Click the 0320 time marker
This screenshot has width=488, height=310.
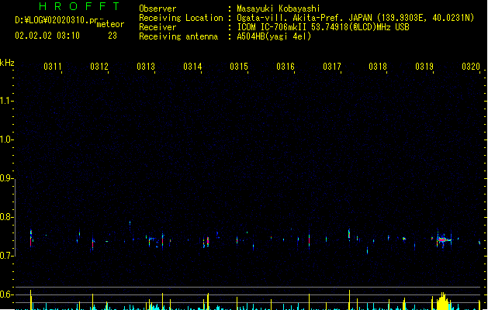[471, 67]
